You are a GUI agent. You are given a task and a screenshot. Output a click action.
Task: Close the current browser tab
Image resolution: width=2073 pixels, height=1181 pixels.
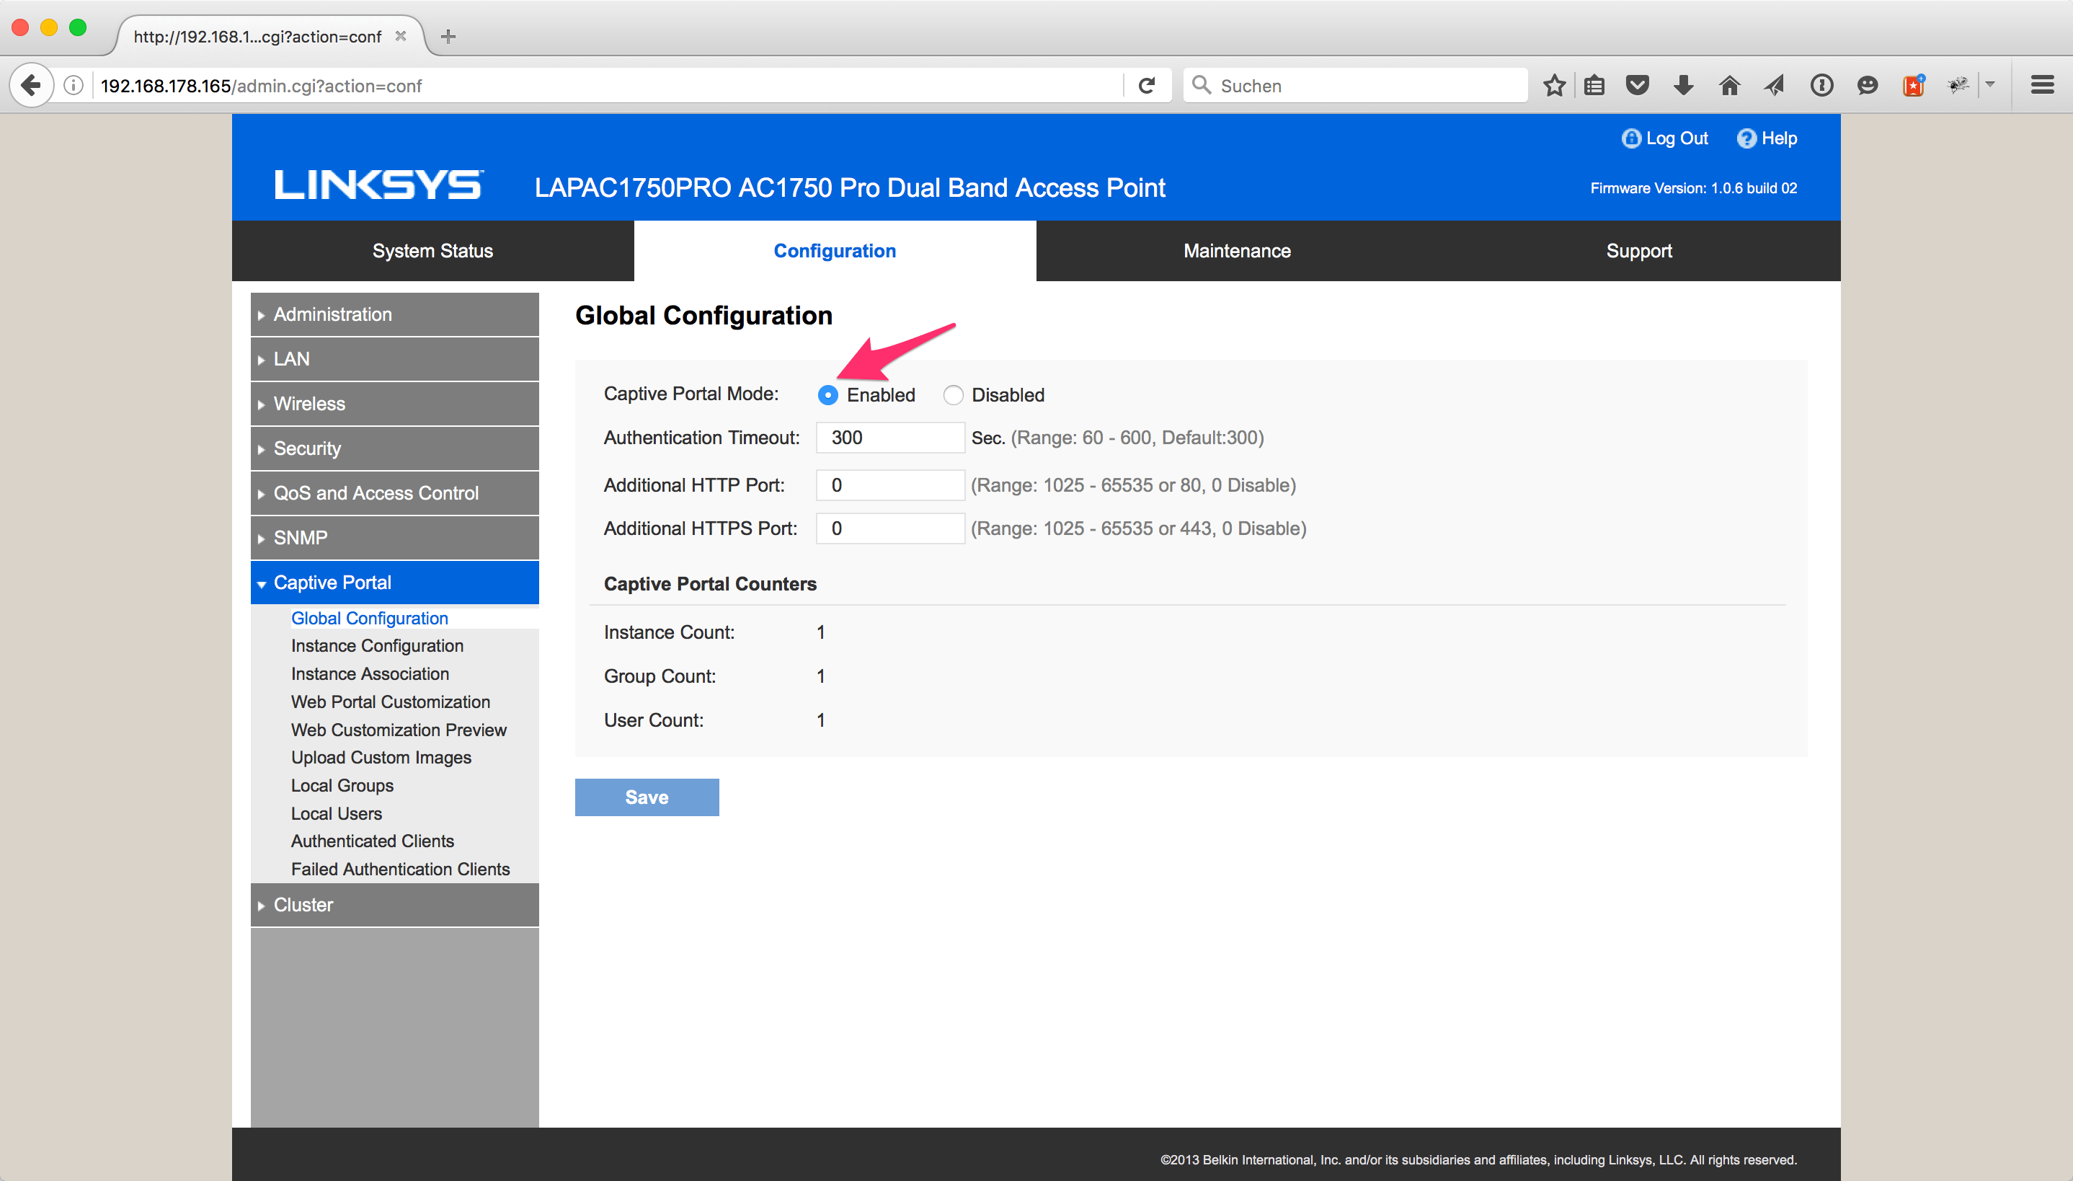(x=401, y=37)
